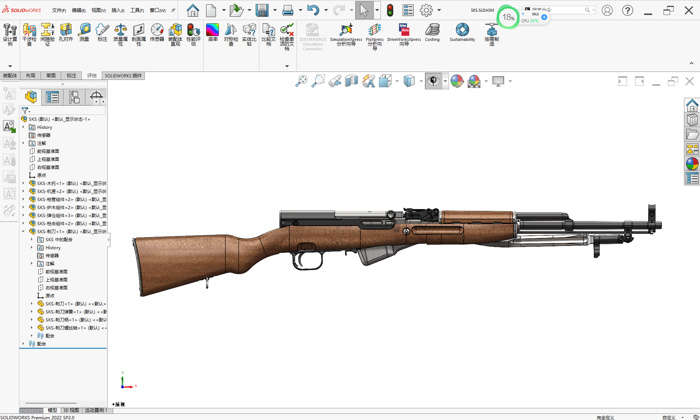
Task: Click the feature tree filter field
Action: coord(63,111)
